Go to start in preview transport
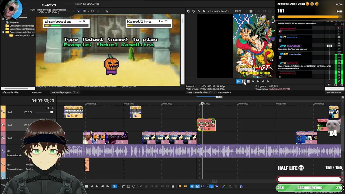Image resolution: width=345 pixels, height=194 pixels. (253, 81)
